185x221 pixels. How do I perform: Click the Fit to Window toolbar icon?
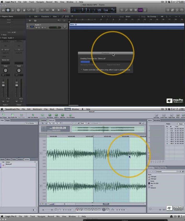click(x=71, y=116)
